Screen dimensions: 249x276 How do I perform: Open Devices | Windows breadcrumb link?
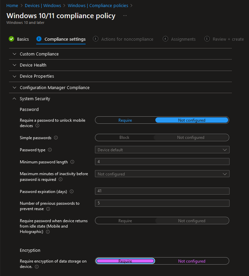(43, 6)
